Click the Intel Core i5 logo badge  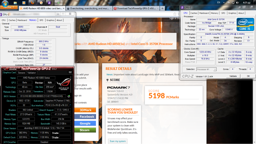pos(245,24)
